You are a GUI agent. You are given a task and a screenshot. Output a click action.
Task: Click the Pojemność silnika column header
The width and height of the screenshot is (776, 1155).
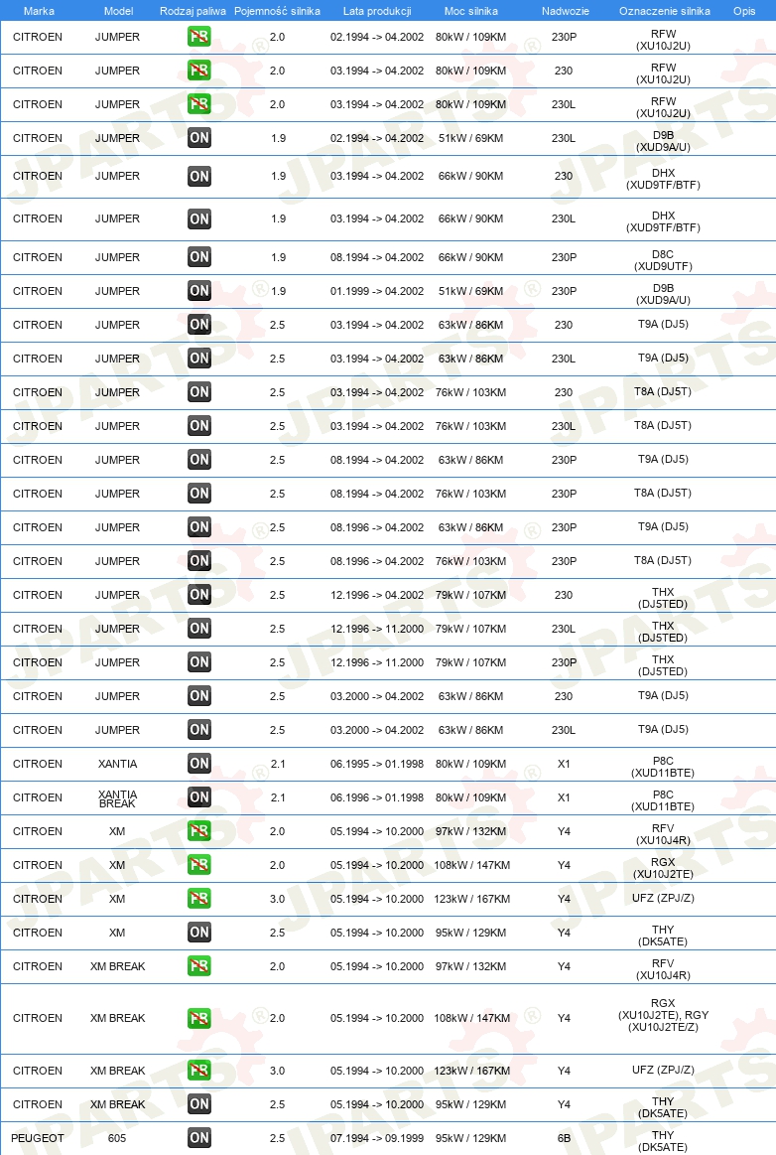pos(278,11)
